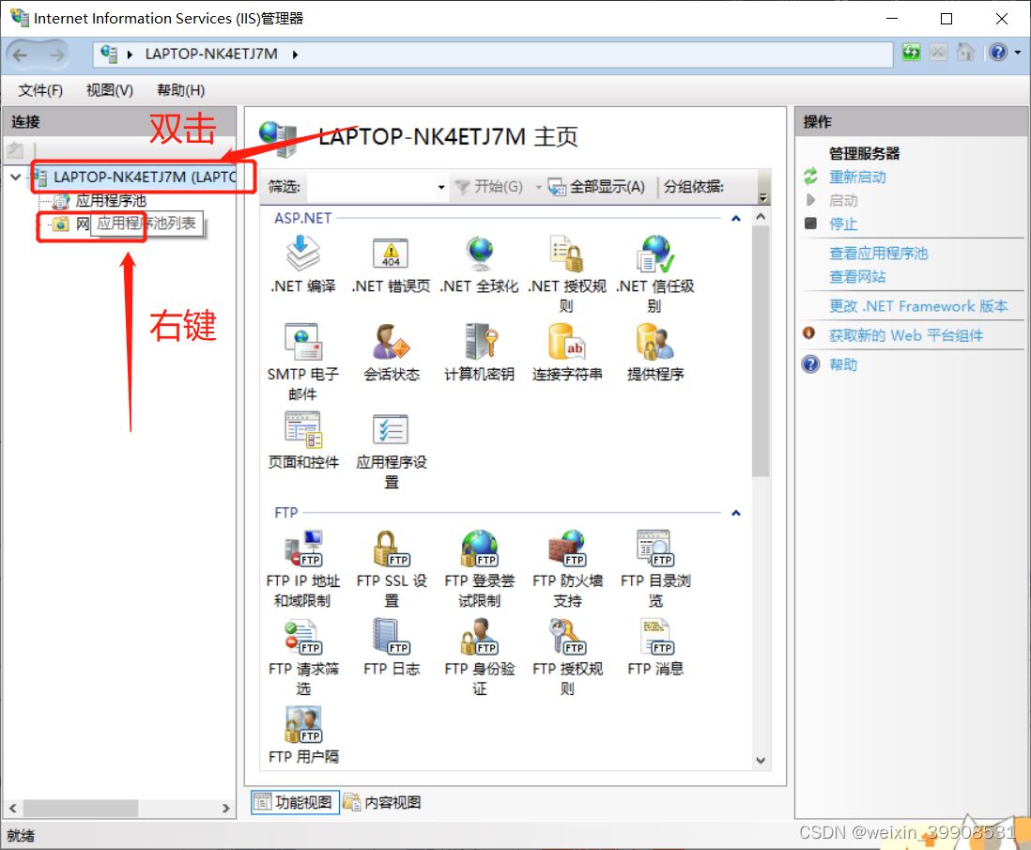Select the 应用程序池 tree node
Screen dimensions: 1031x850
pos(111,201)
